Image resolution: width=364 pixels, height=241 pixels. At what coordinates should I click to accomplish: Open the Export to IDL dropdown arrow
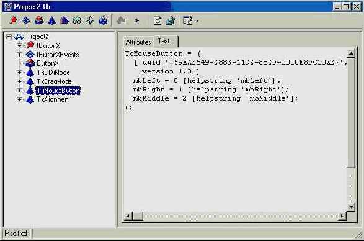[x=197, y=20]
